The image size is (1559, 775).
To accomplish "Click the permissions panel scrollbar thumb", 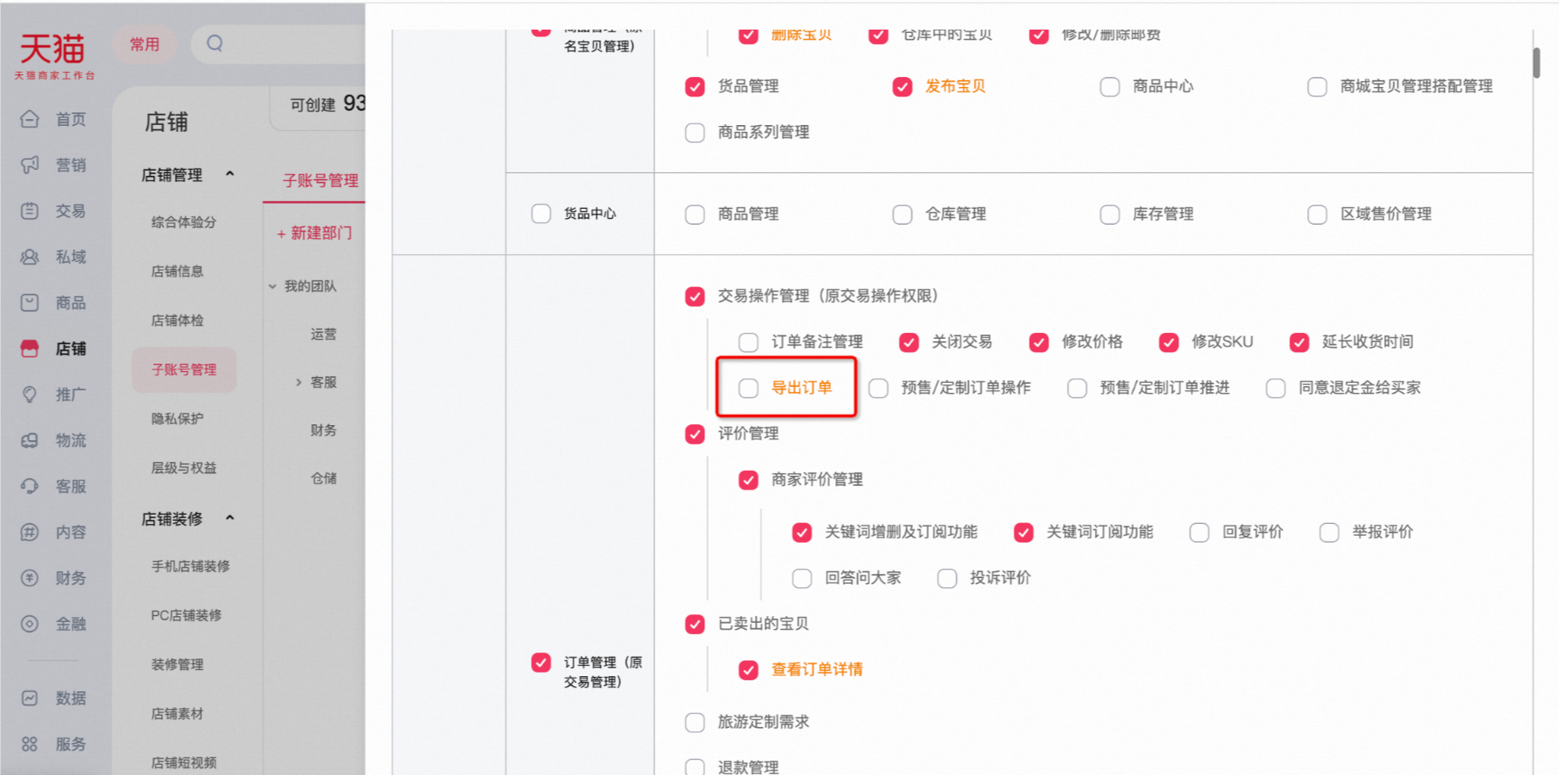I will tap(1536, 63).
